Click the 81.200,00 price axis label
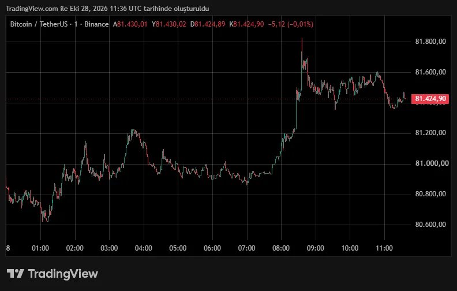 [x=430, y=133]
